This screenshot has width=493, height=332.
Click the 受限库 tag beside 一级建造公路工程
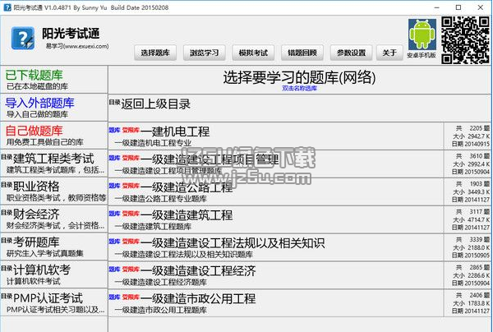pos(131,186)
